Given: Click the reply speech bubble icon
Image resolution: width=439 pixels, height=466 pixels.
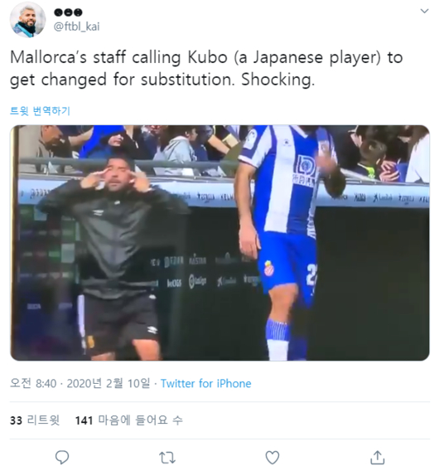Looking at the screenshot, I should [62, 457].
